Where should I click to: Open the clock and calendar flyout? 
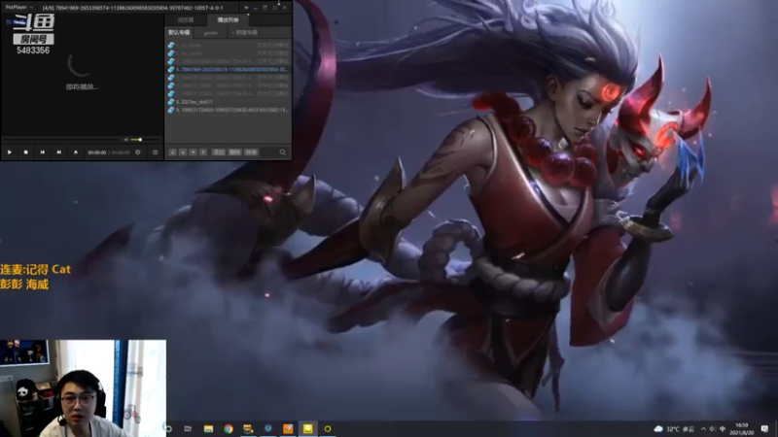click(x=742, y=429)
